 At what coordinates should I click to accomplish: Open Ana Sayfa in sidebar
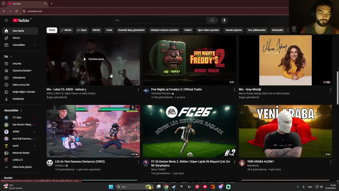tap(20, 31)
